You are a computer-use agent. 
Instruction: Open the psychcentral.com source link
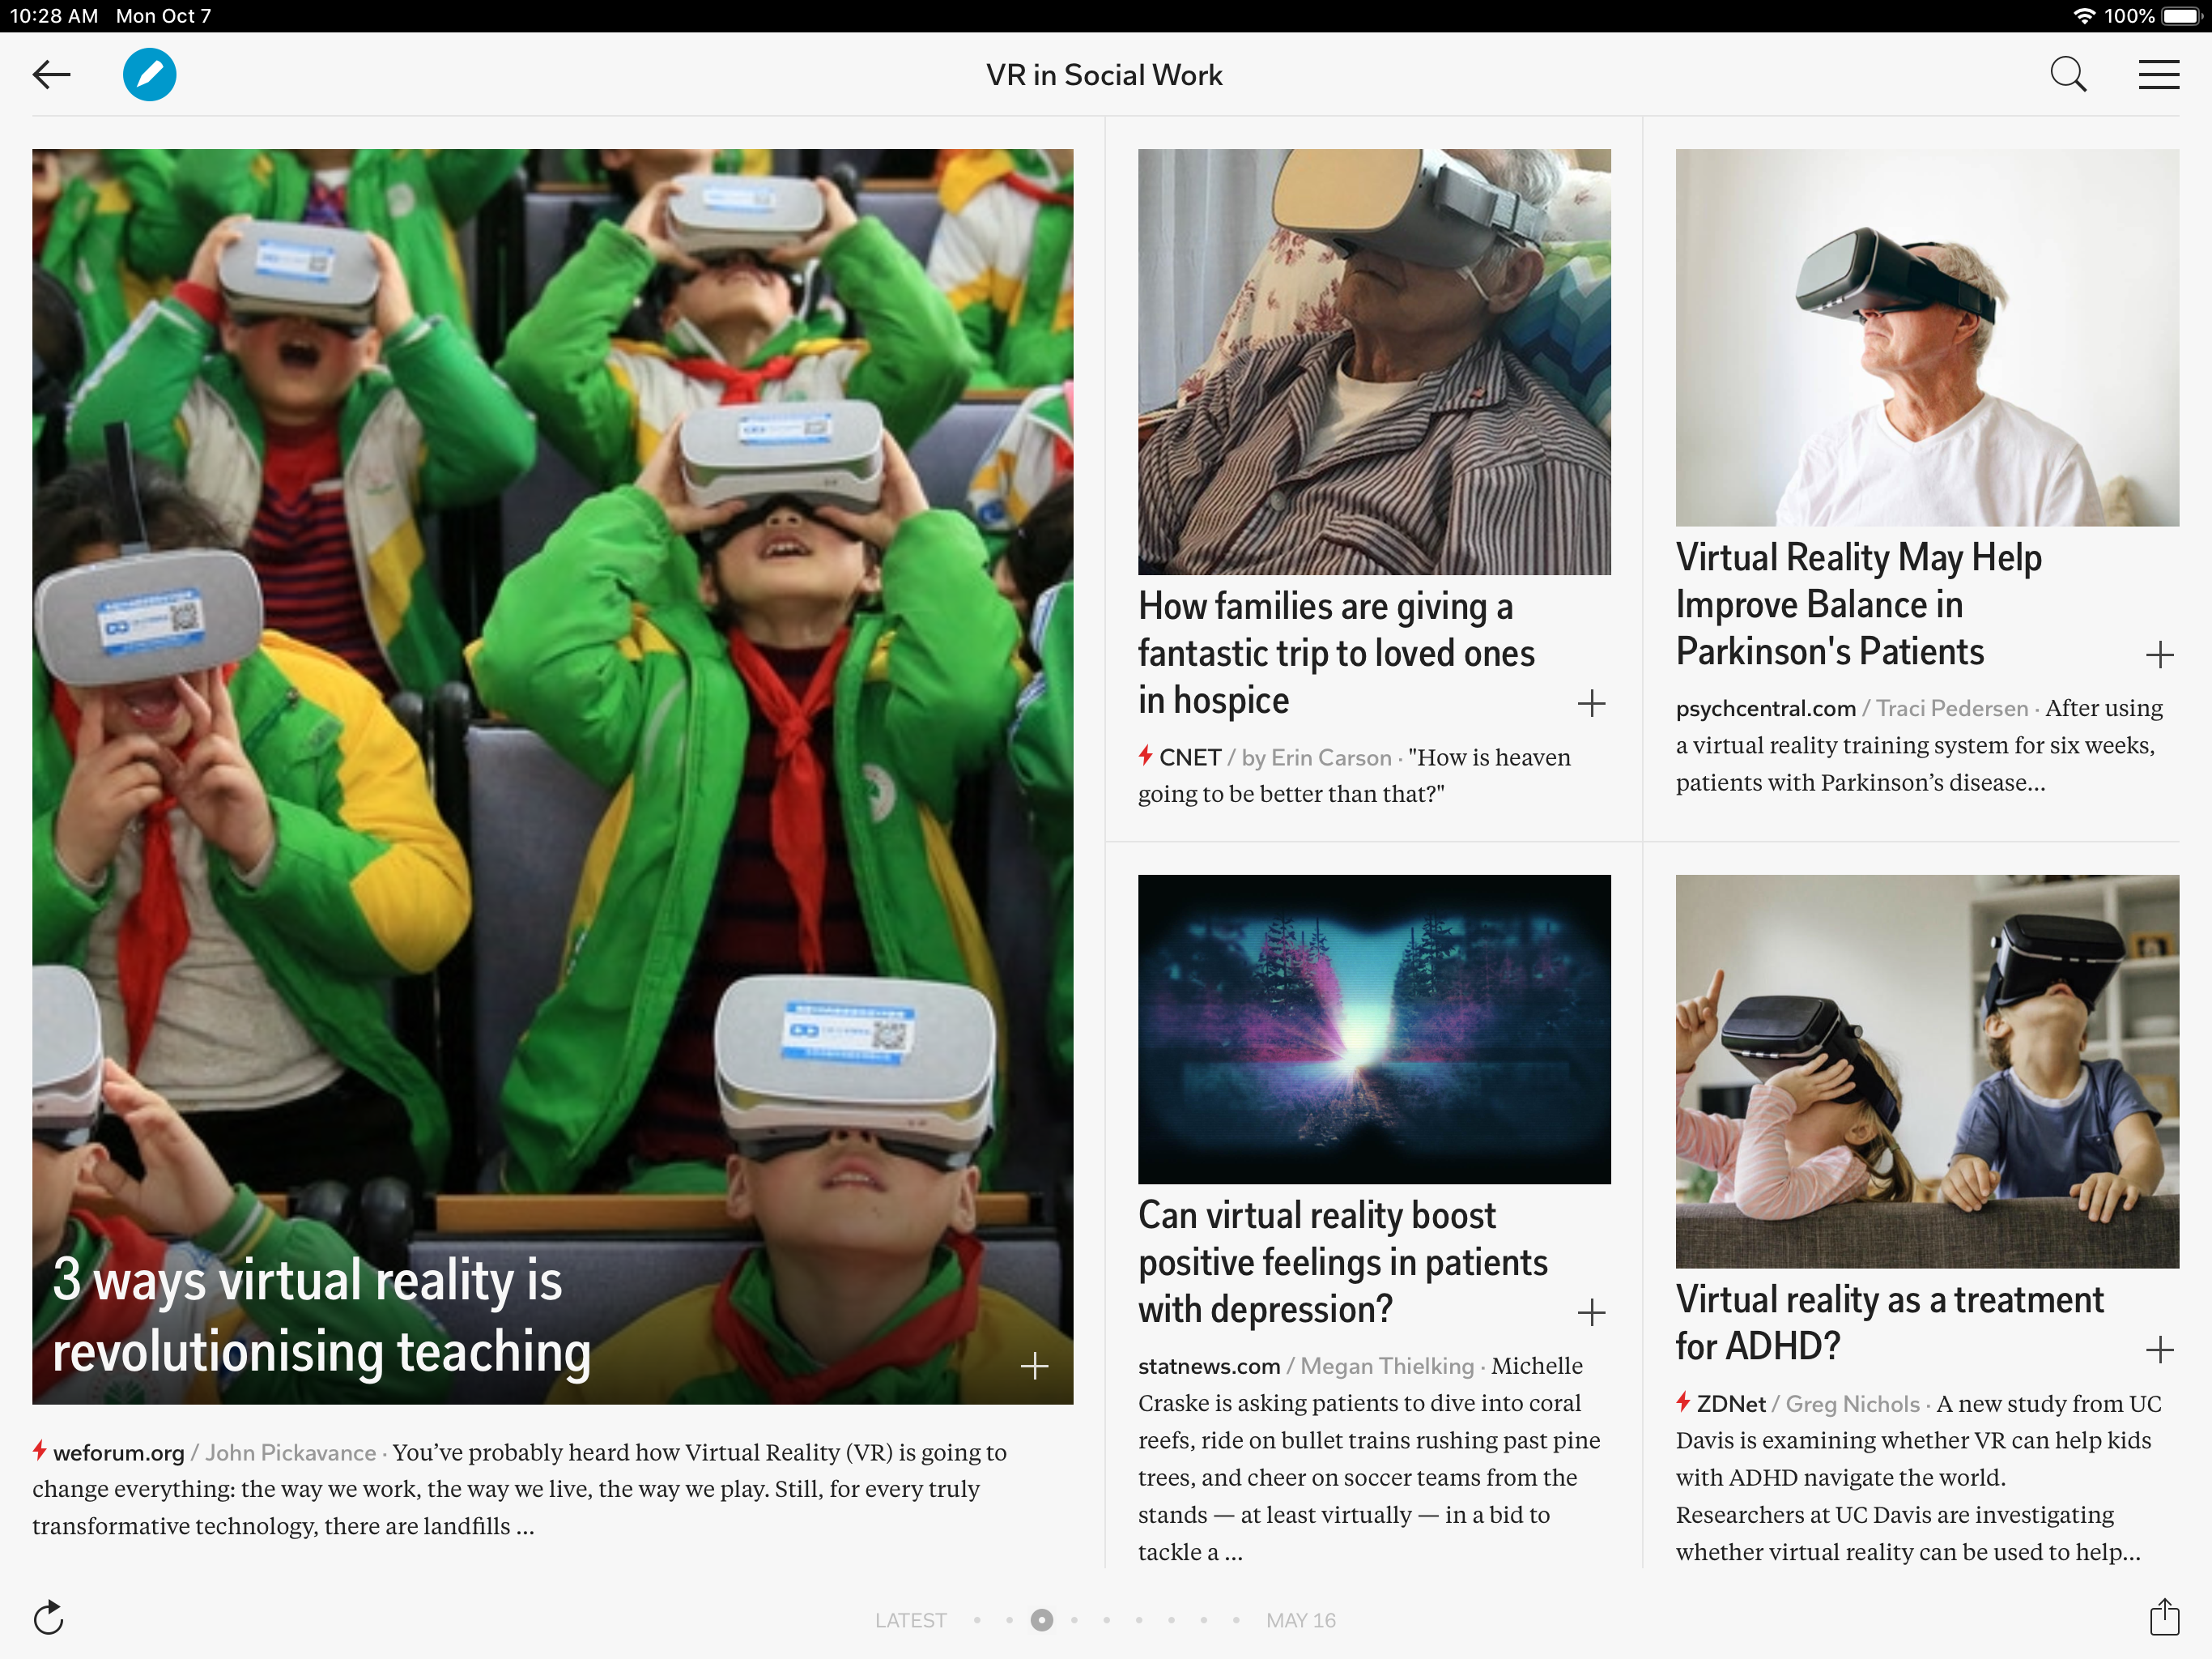coord(1765,709)
